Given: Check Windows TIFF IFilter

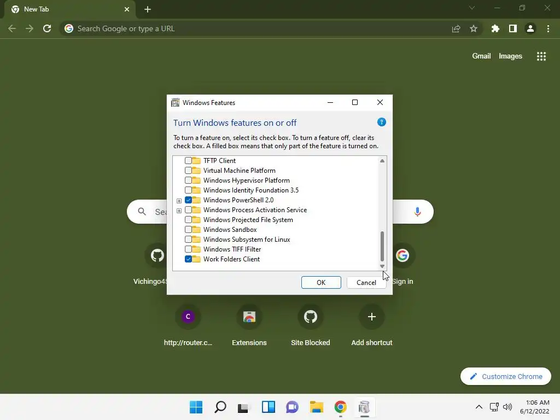Looking at the screenshot, I should [188, 249].
